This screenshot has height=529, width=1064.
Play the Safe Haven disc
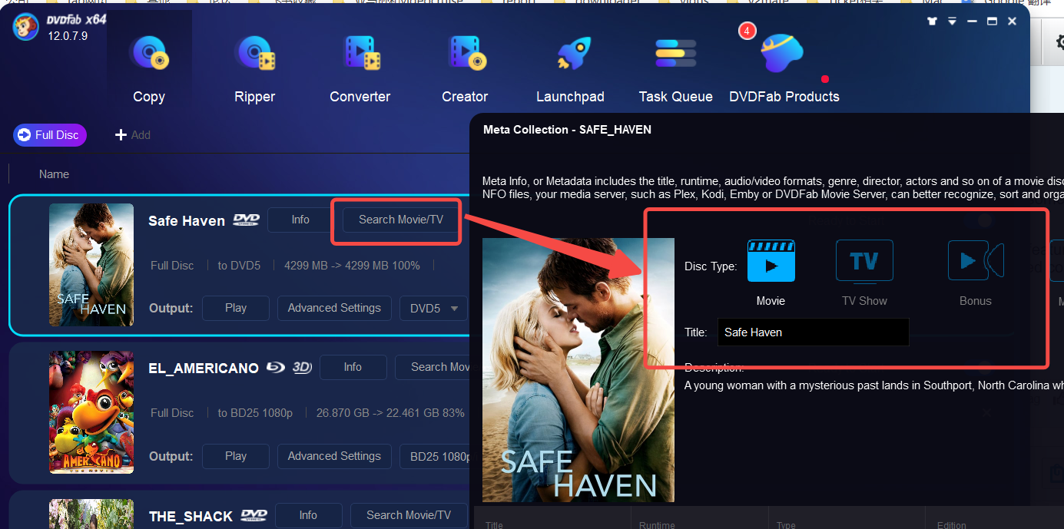tap(236, 308)
